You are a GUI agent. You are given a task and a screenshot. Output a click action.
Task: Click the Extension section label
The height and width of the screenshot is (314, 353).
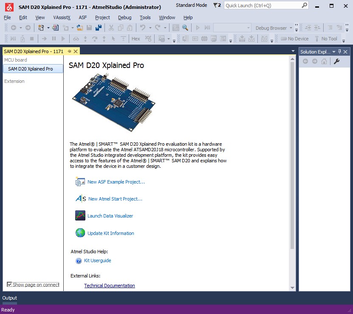point(14,81)
